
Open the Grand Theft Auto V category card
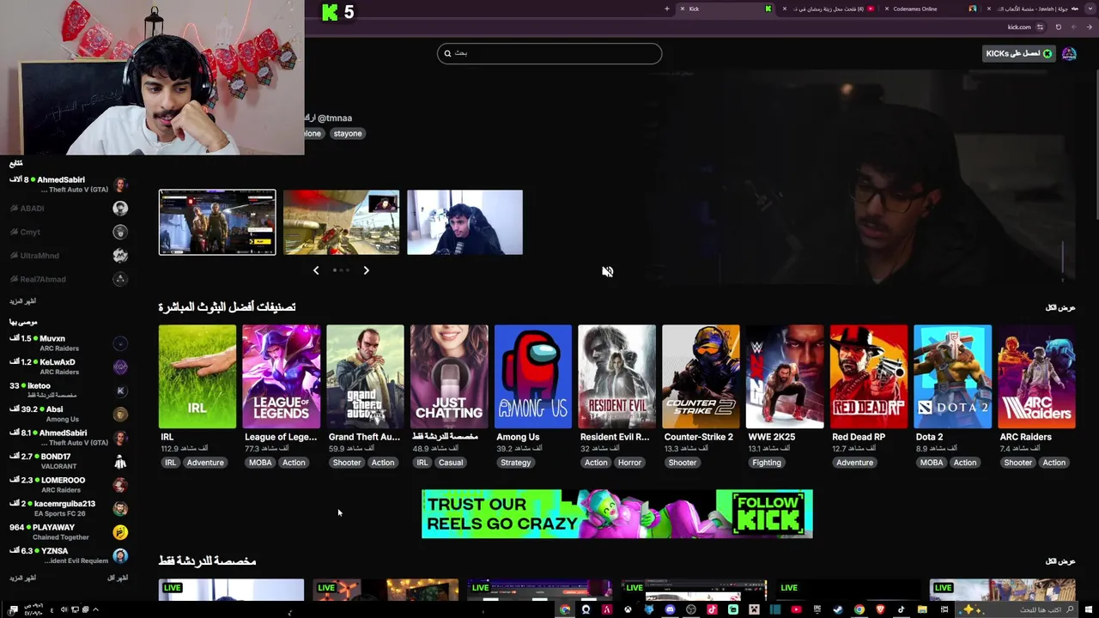[x=365, y=376]
